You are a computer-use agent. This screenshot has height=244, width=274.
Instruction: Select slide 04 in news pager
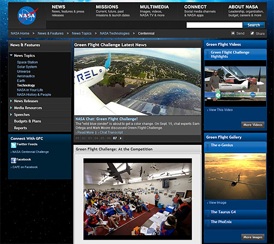click(x=96, y=138)
